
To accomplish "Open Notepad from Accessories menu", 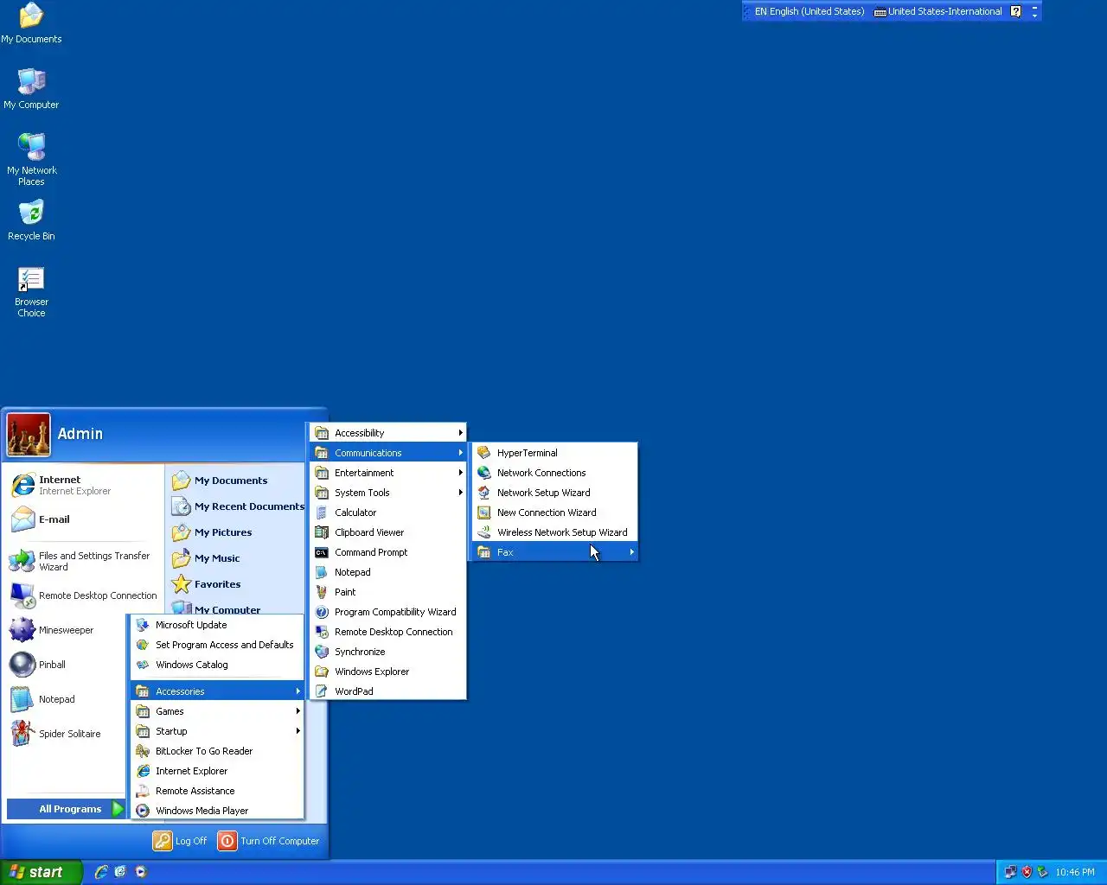I will [388, 572].
